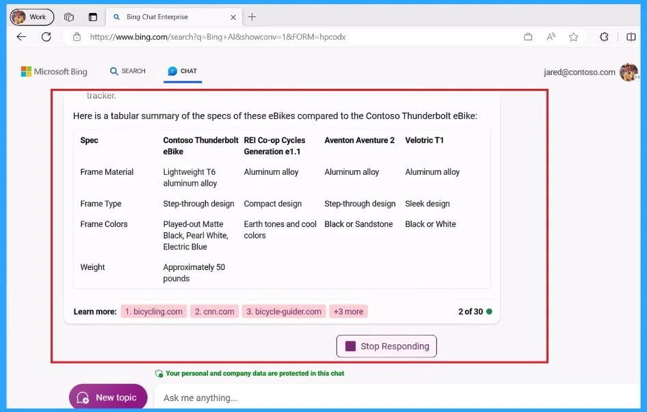Open a new browser tab
This screenshot has height=412, width=647.
(x=252, y=17)
